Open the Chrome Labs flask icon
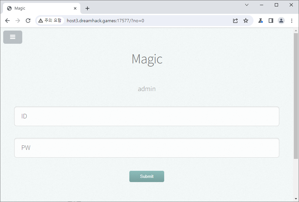This screenshot has width=299, height=202. tap(261, 21)
